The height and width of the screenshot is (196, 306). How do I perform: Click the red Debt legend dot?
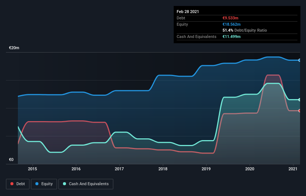click(12, 184)
